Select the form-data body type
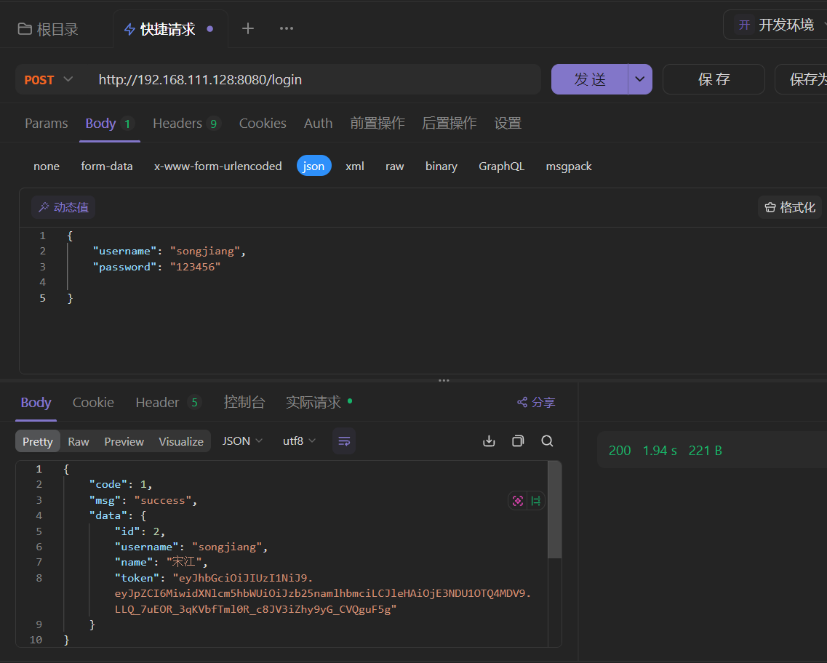 (x=106, y=166)
